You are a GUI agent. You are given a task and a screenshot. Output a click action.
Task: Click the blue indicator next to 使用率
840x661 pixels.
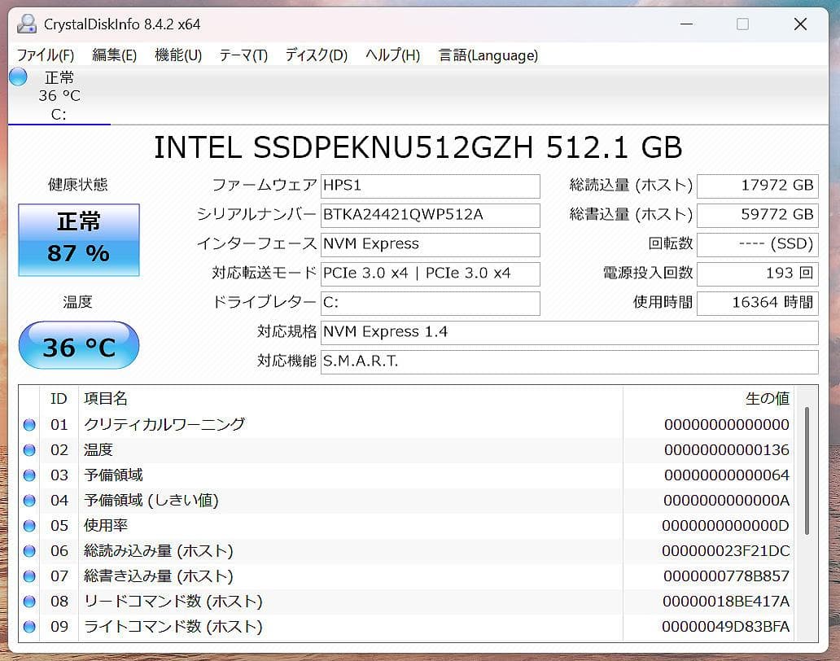29,525
